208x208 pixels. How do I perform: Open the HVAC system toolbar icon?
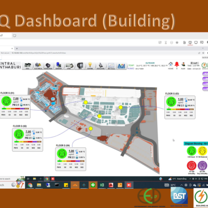(28, 66)
